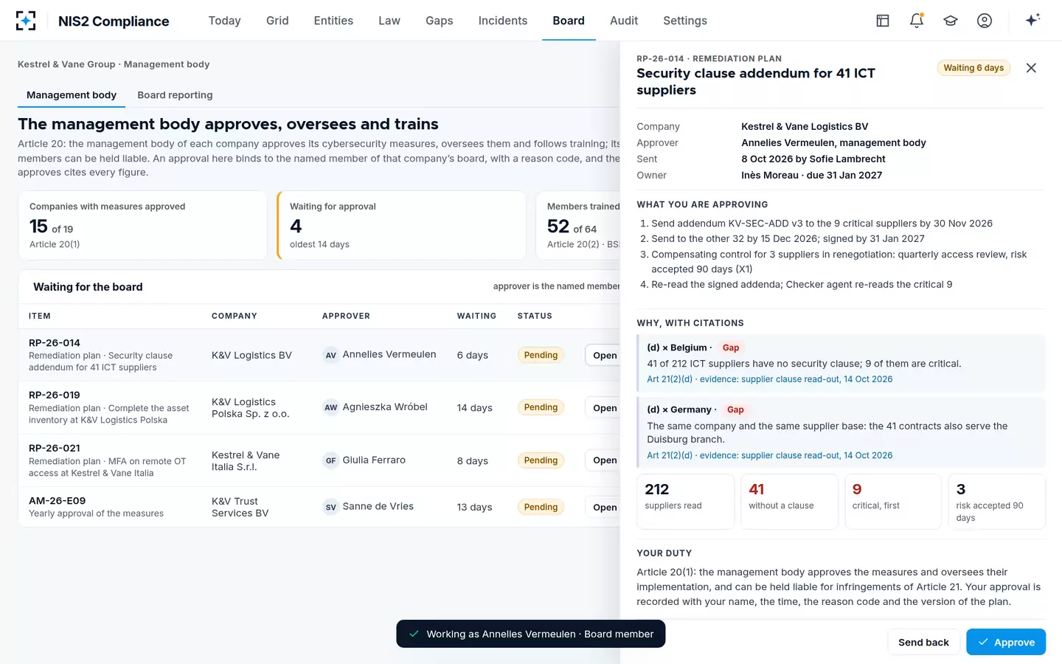Open Incidents in the top navigation

pos(503,21)
